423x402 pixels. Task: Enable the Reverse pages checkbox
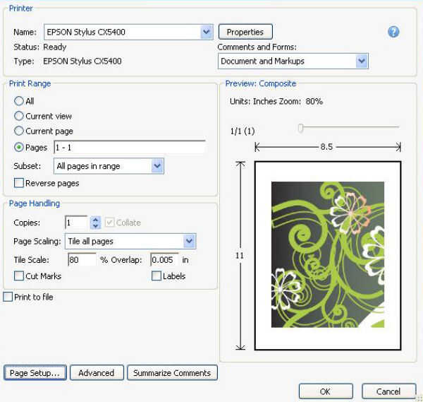18,183
